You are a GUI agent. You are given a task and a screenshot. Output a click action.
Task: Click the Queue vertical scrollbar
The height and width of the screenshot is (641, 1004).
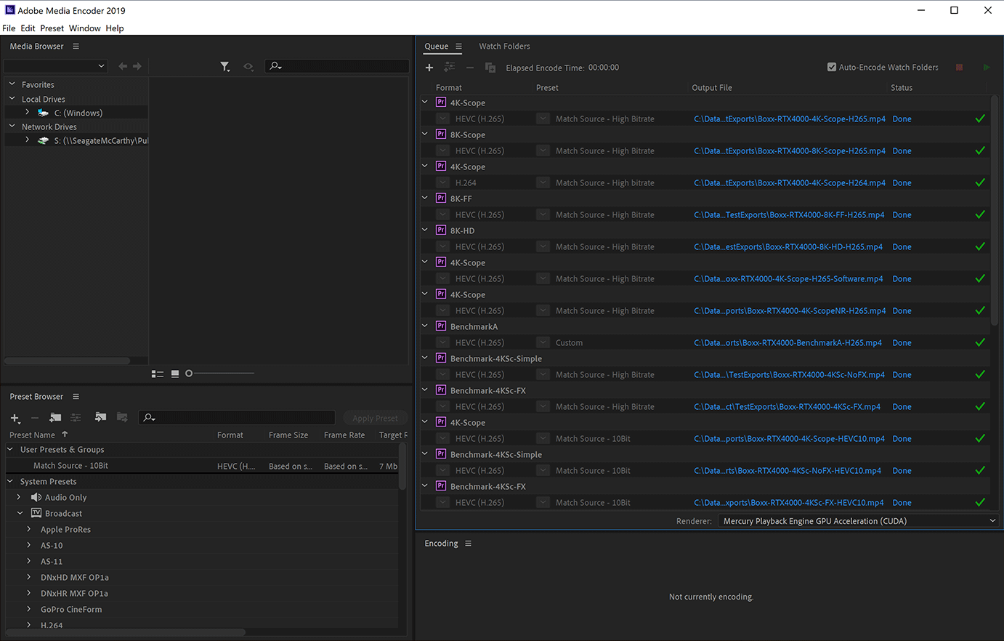tap(995, 211)
